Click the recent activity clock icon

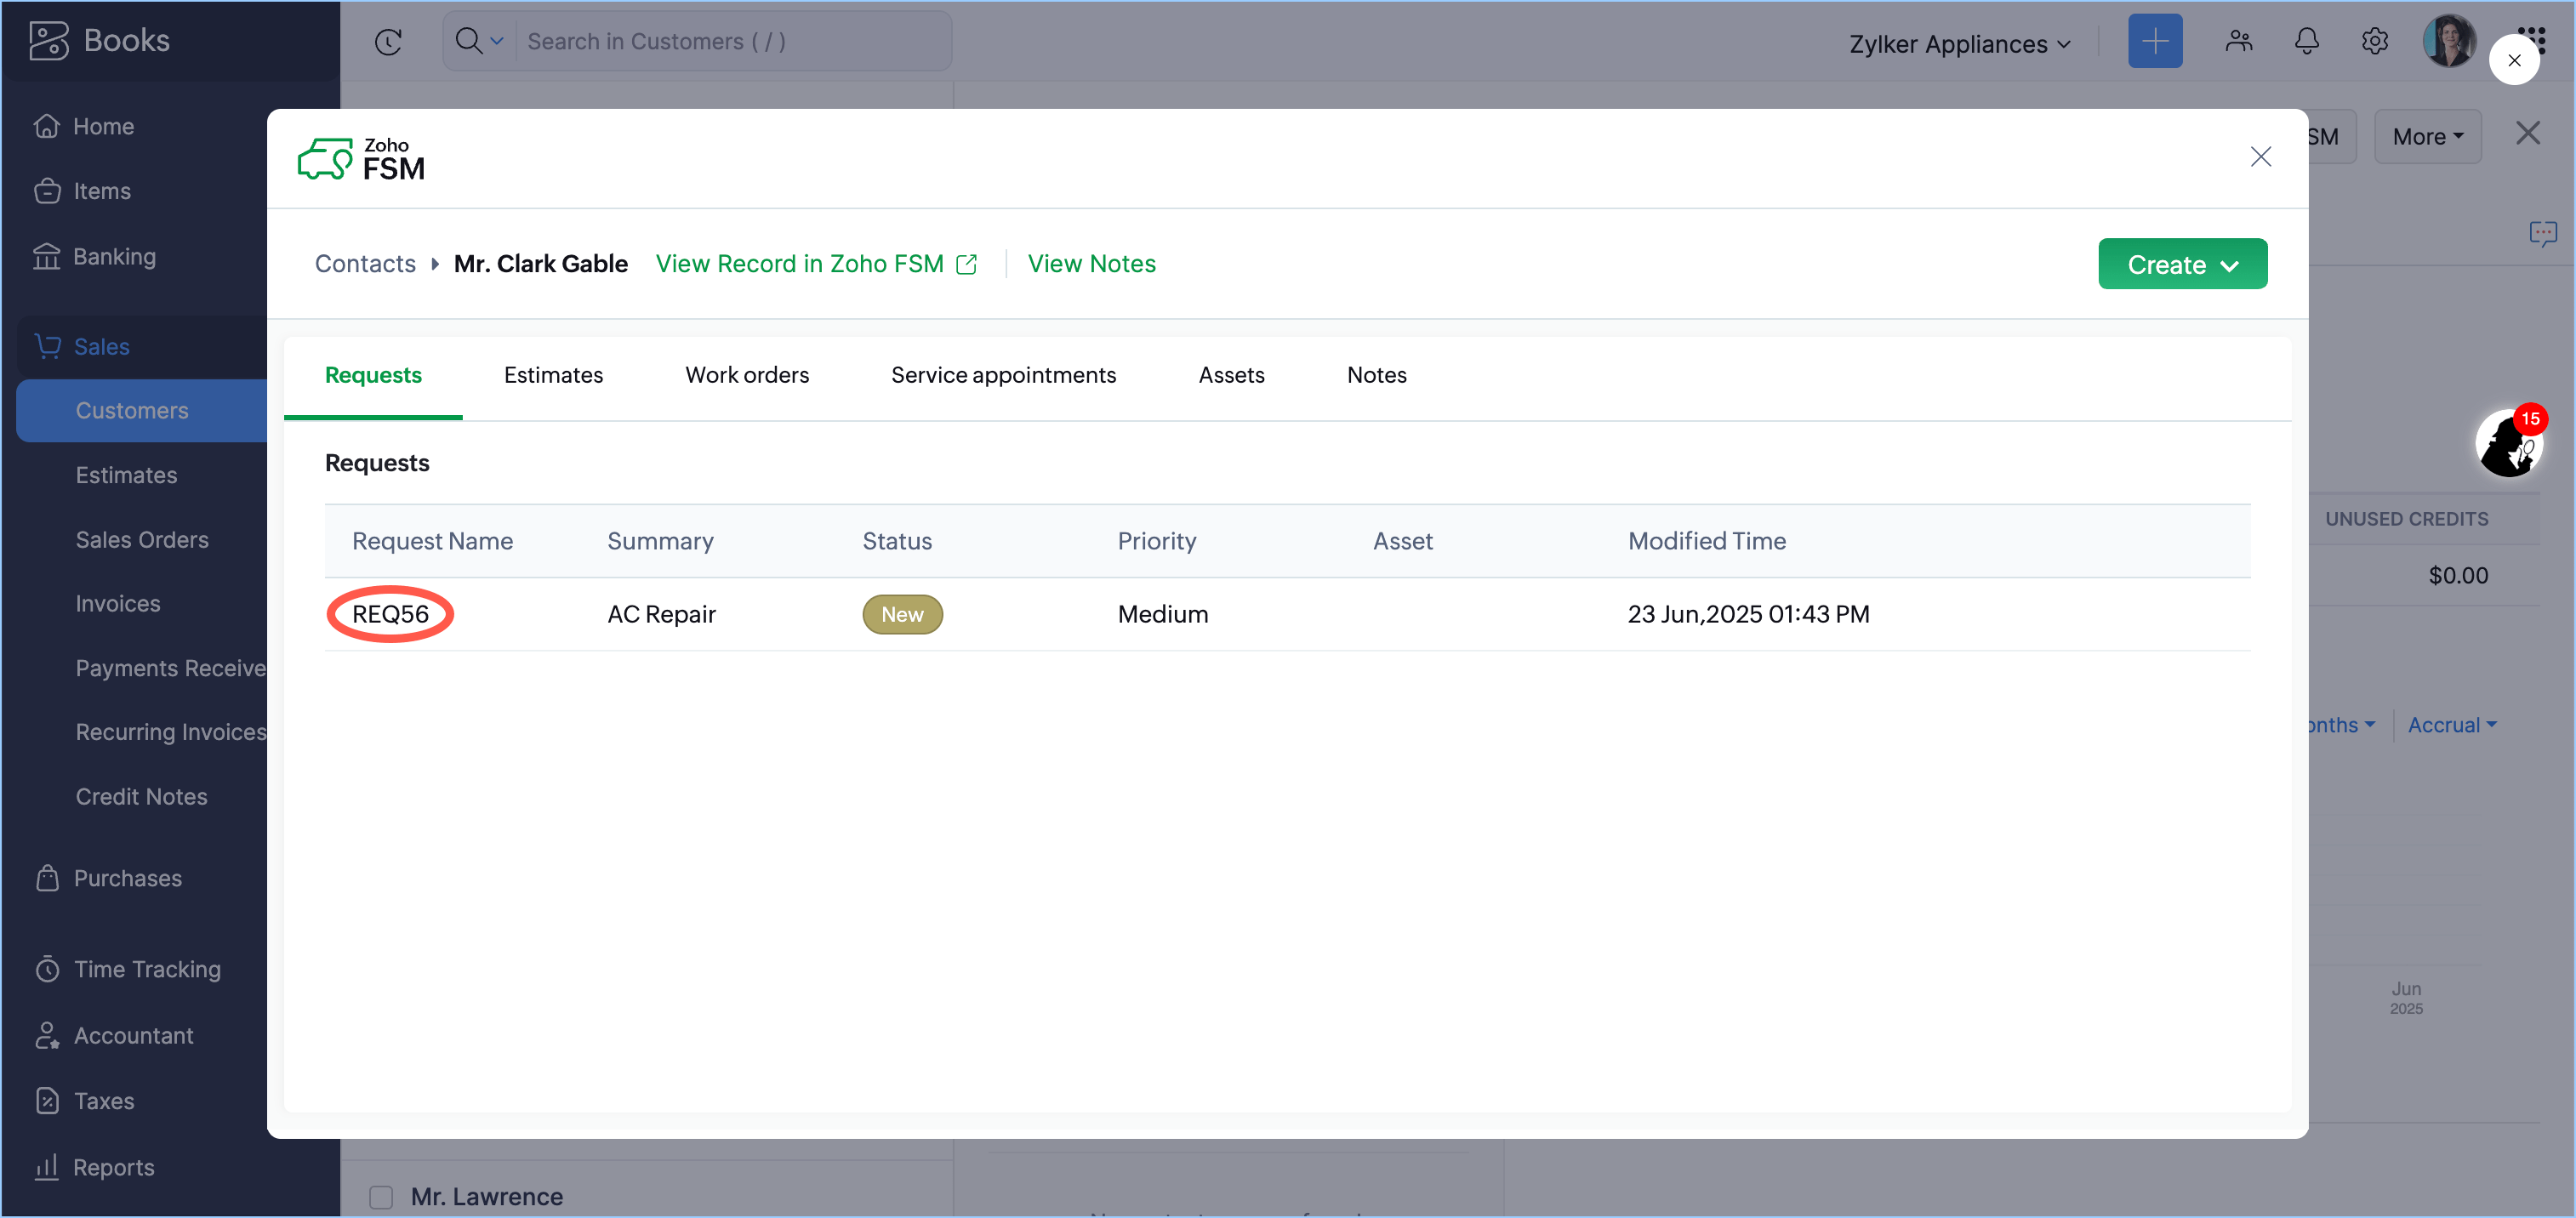[388, 41]
